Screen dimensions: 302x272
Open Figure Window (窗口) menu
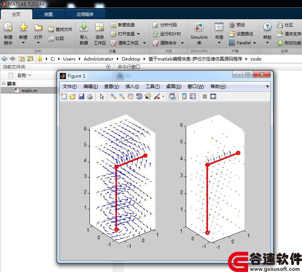tap(196, 87)
